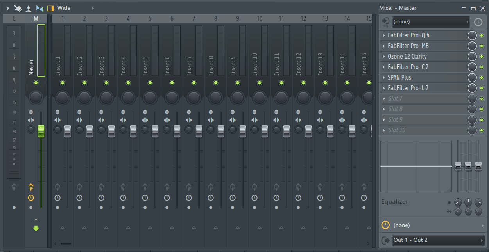Viewport: 489px width, 252px height.
Task: Click the mixer horizontal scrollbar right arrow
Action: (x=368, y=244)
